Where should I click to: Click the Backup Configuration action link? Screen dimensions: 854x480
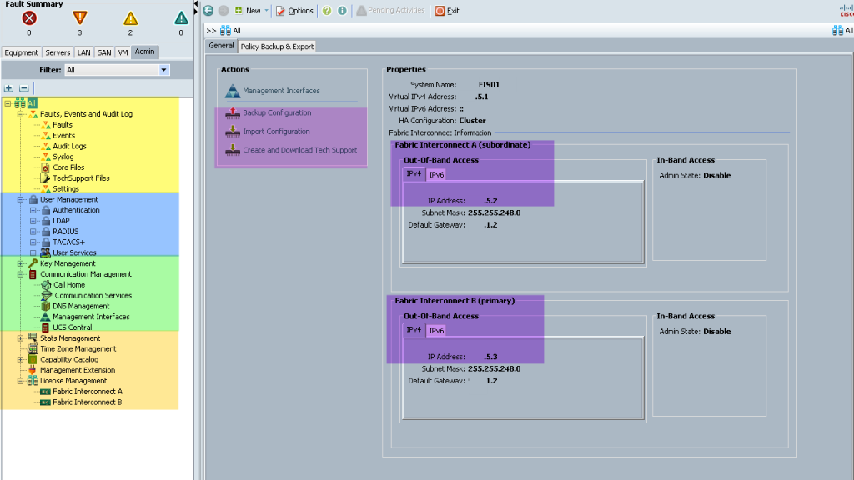pyautogui.click(x=277, y=112)
